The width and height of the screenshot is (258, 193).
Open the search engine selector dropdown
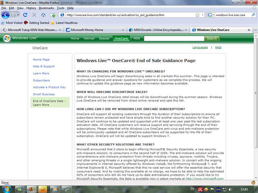point(211,15)
